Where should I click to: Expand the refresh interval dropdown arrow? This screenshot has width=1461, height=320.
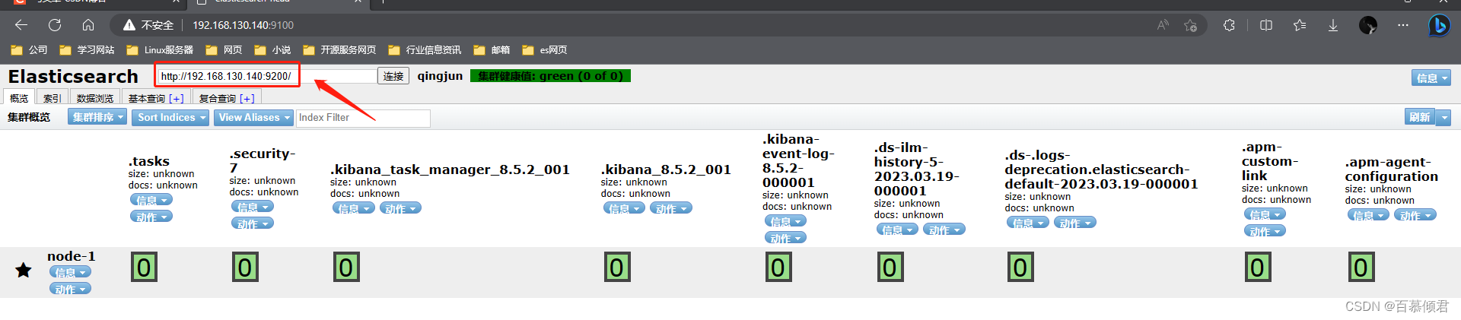click(x=1444, y=117)
